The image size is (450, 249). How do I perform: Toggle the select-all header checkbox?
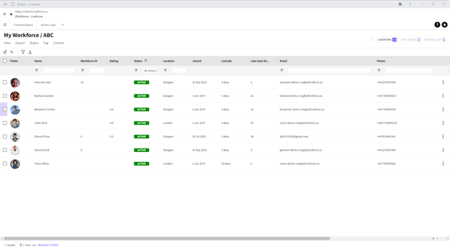5,61
